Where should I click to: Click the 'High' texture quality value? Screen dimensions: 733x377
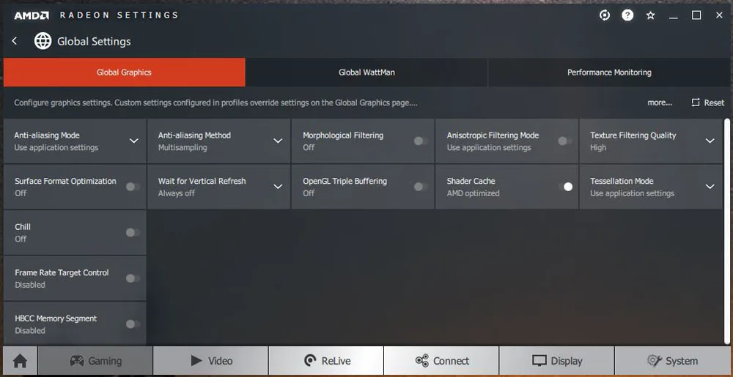click(598, 147)
